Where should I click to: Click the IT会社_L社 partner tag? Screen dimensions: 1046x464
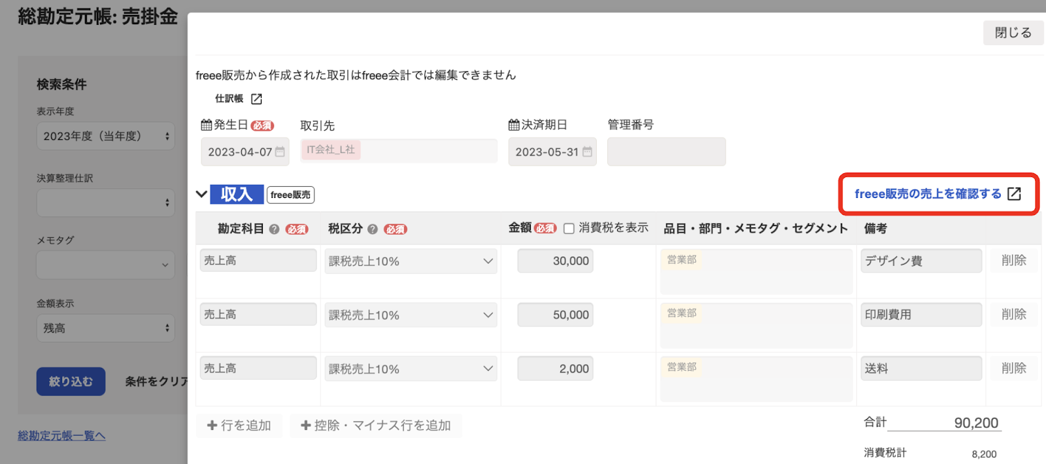(331, 150)
